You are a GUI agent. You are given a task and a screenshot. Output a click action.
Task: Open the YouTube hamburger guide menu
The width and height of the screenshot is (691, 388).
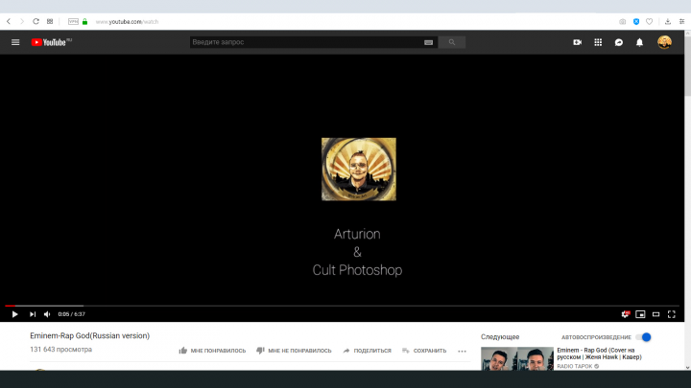[x=15, y=42]
